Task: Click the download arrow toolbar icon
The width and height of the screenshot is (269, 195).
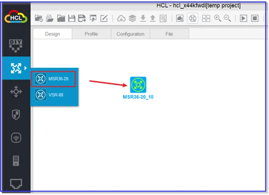Action: 143,18
